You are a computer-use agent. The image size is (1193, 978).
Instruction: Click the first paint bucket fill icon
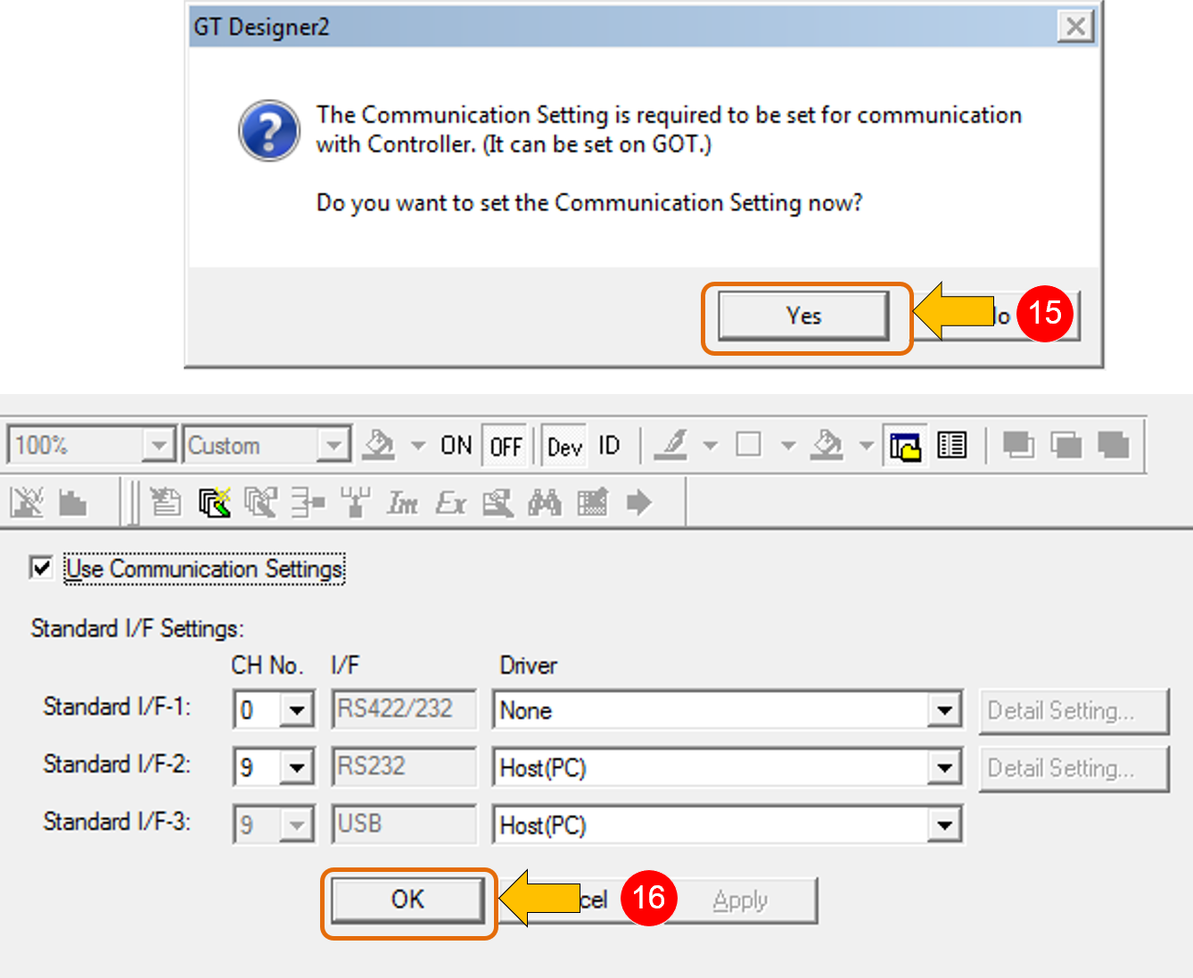coord(379,445)
